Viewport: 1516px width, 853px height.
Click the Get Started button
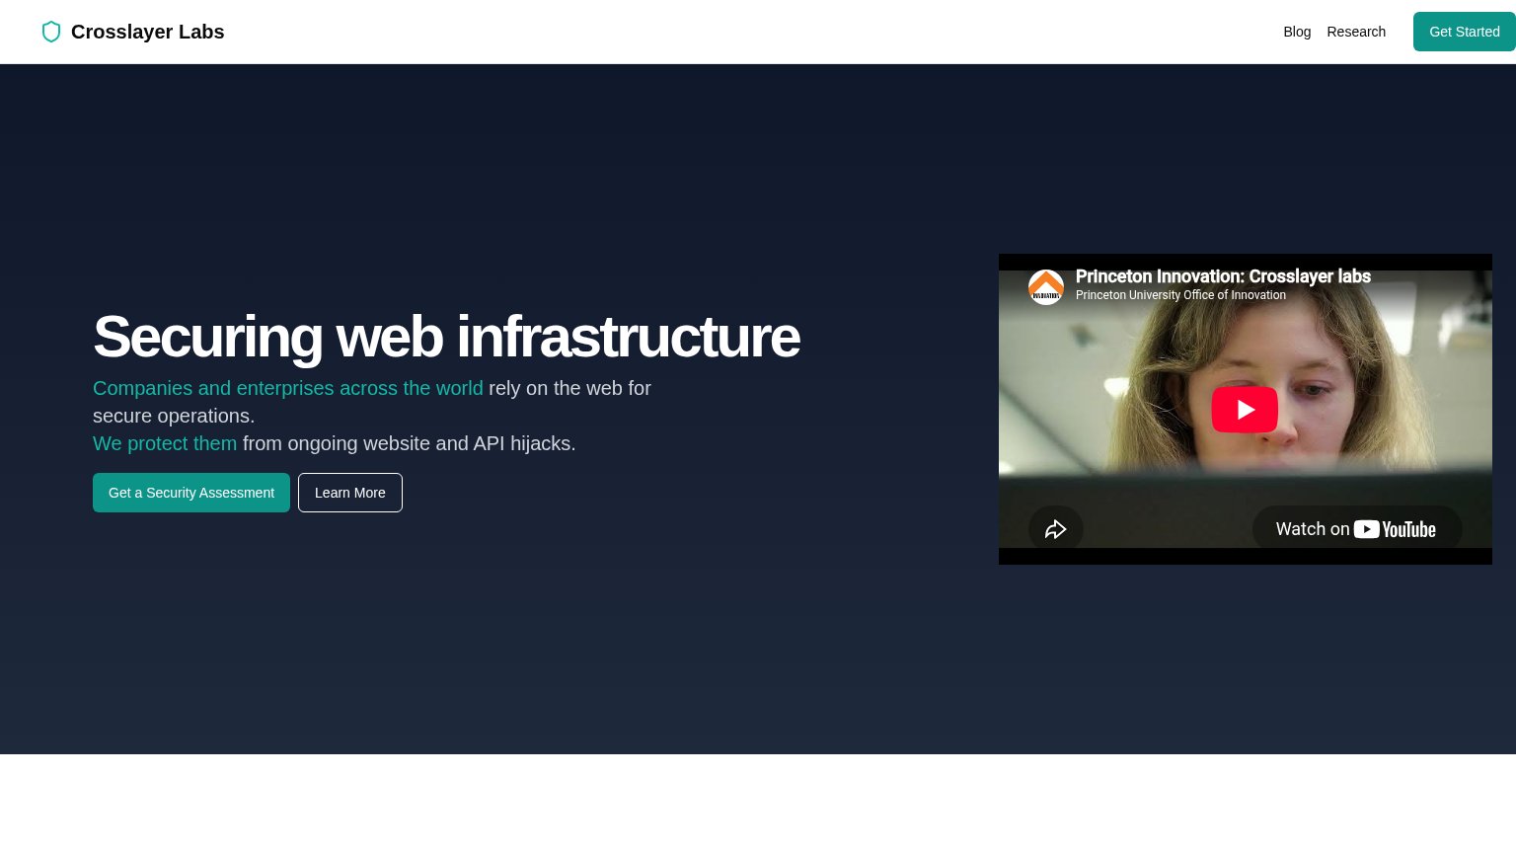[1465, 32]
